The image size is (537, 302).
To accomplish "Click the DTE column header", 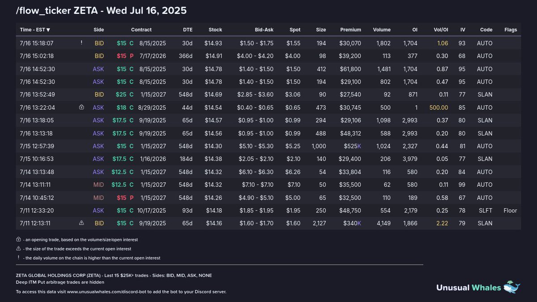I will (188, 30).
